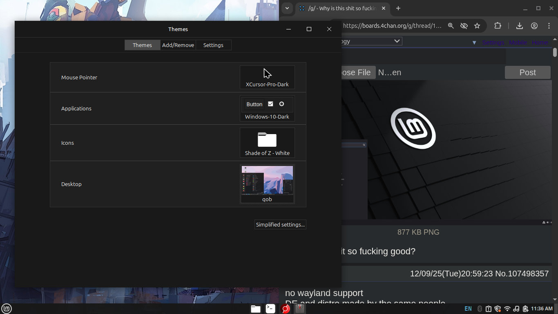Open the shield update manager tray icon

coord(498,309)
